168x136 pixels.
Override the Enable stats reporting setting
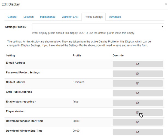[x=138, y=103]
